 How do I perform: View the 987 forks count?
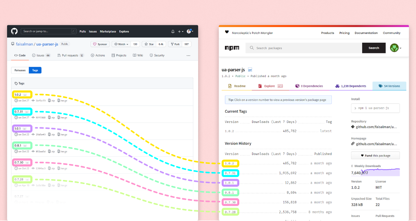(x=187, y=44)
